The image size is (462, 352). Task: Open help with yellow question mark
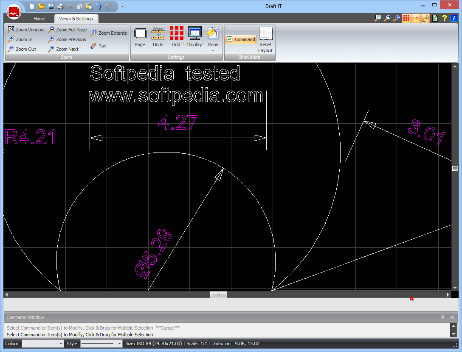[x=444, y=18]
